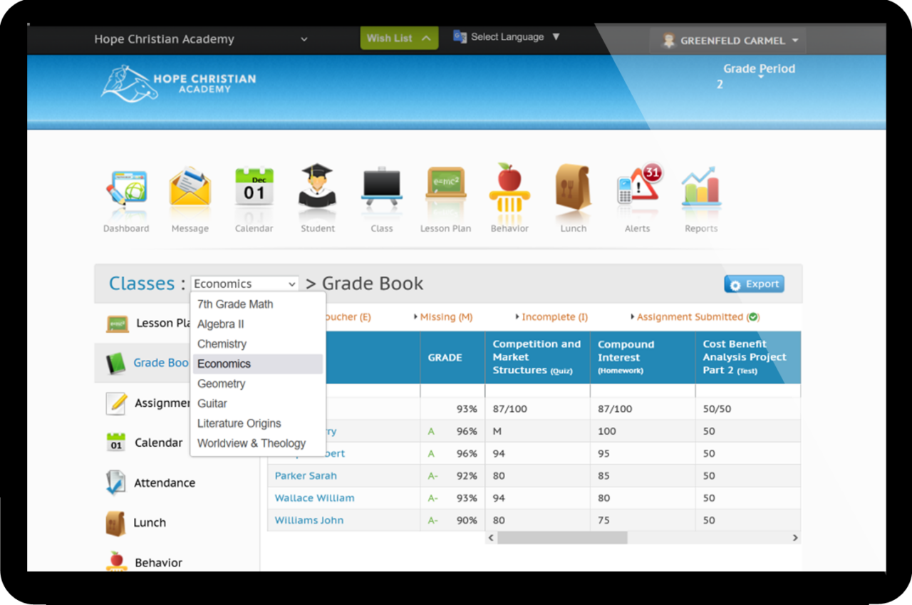Viewport: 912px width, 605px height.
Task: Click the Export button
Action: 754,284
